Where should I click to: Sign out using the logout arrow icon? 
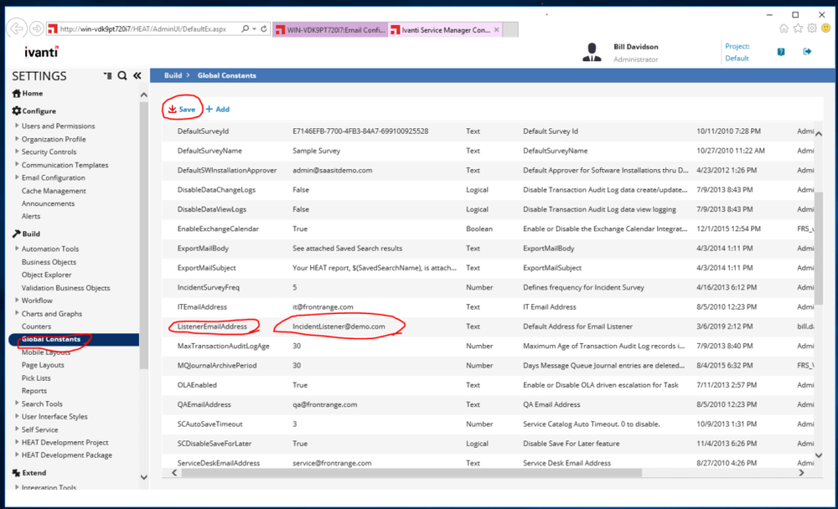806,51
